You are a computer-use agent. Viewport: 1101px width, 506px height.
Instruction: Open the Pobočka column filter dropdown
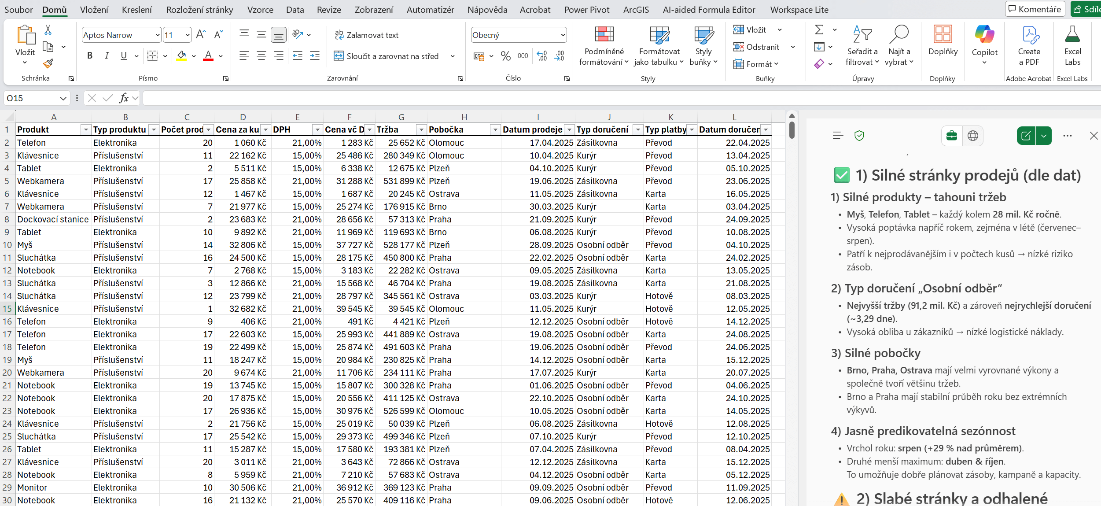(x=495, y=129)
